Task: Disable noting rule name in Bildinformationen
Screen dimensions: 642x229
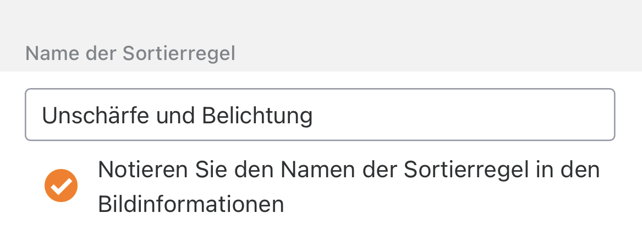Action: [x=61, y=186]
